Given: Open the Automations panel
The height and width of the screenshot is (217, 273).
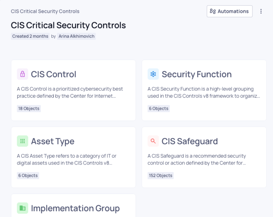Looking at the screenshot, I should (x=229, y=11).
